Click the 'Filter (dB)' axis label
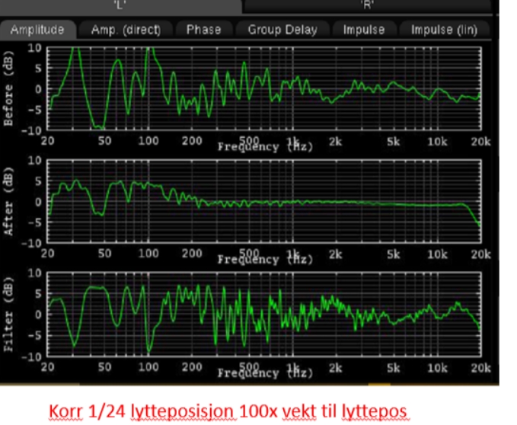Viewport: 517px width, 425px height. tap(8, 315)
